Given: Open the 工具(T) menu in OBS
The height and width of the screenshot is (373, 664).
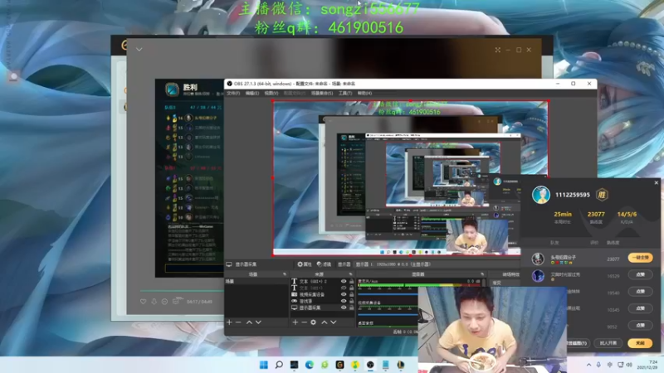Looking at the screenshot, I should click(345, 93).
